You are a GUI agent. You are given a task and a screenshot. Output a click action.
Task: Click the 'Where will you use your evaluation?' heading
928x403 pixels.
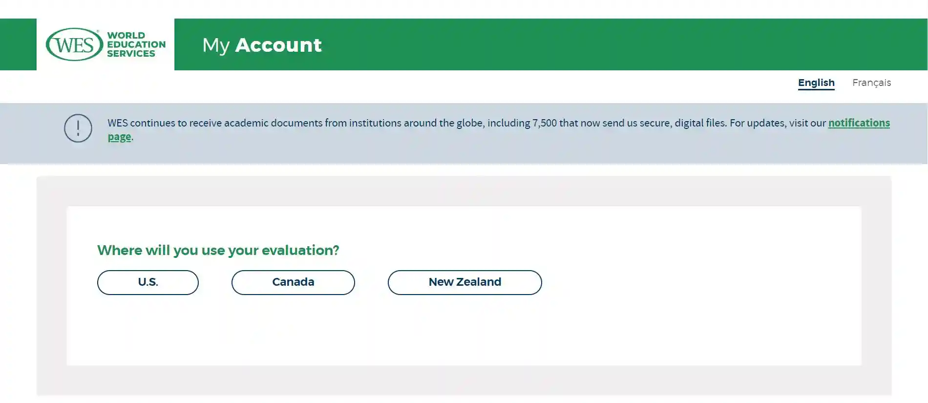(x=218, y=250)
